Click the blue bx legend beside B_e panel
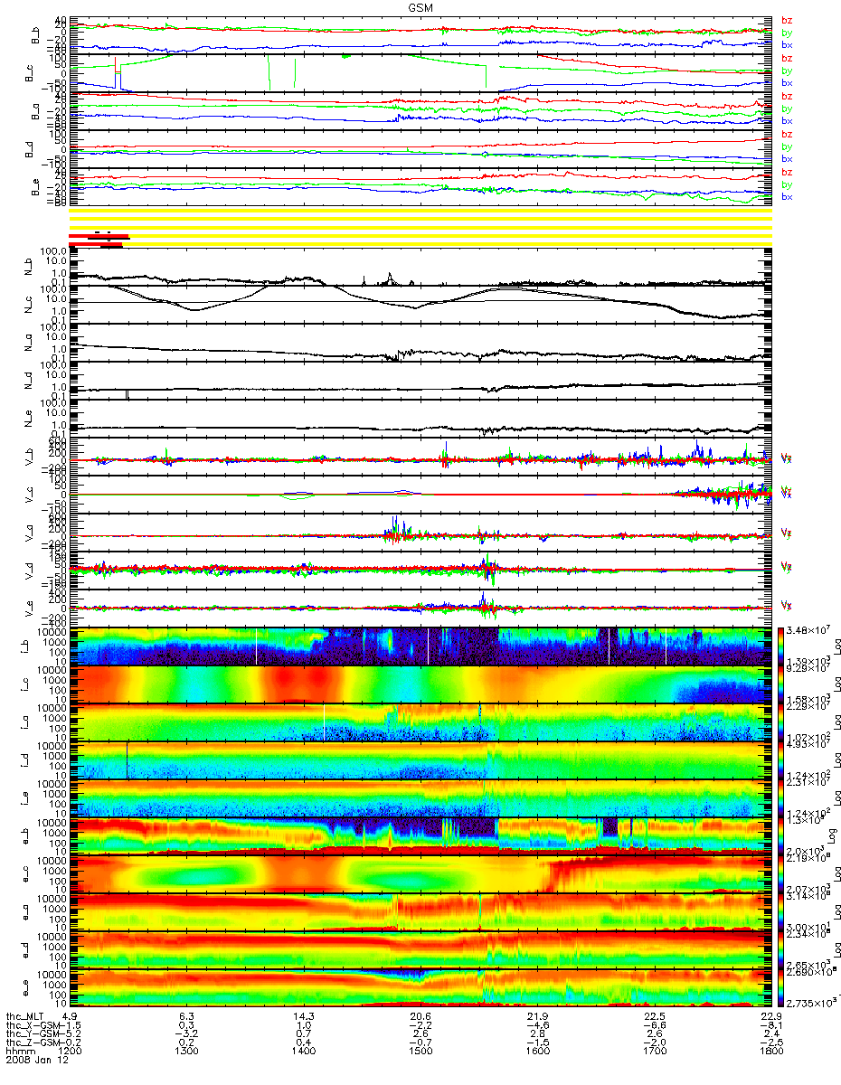Image resolution: width=841 pixels, height=1085 pixels. (787, 197)
